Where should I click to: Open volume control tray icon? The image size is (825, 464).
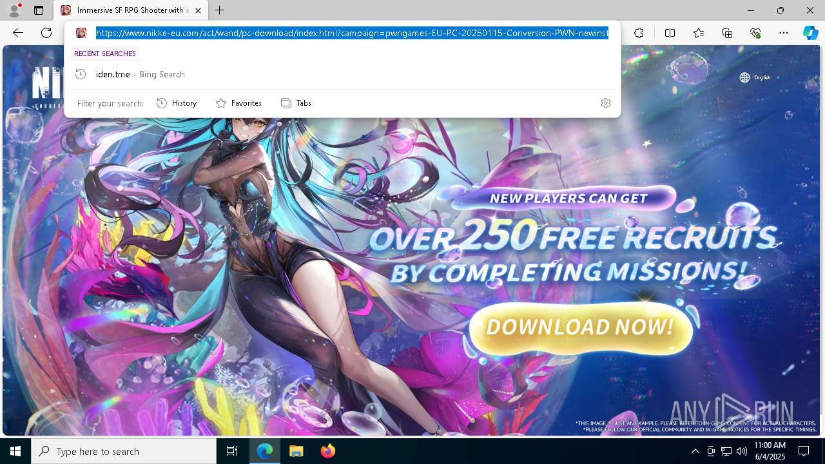[x=742, y=451]
